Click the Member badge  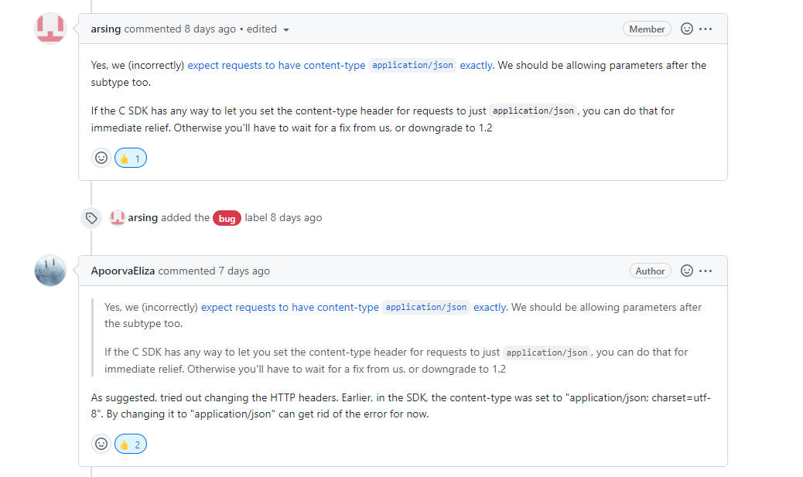coord(647,29)
